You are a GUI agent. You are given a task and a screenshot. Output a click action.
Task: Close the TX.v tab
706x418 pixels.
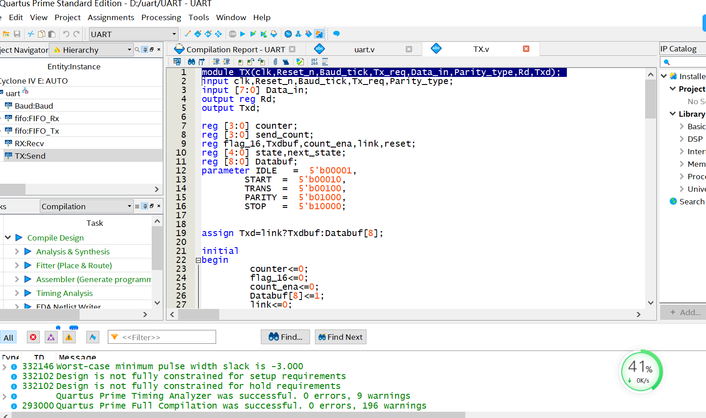526,49
